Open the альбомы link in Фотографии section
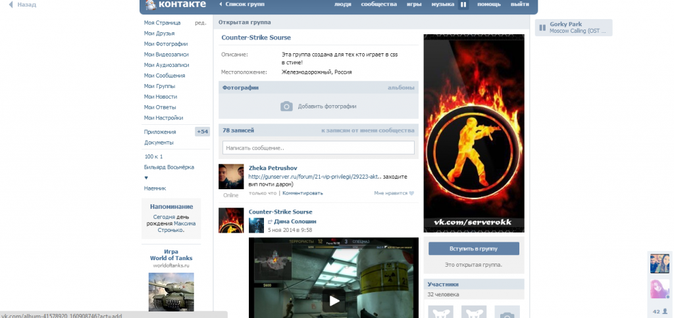The width and height of the screenshot is (674, 318). coord(400,87)
